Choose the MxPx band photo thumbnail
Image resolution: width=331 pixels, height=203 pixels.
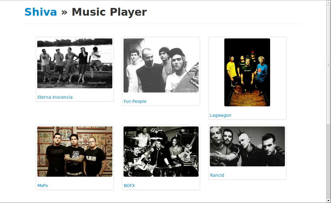pos(75,152)
